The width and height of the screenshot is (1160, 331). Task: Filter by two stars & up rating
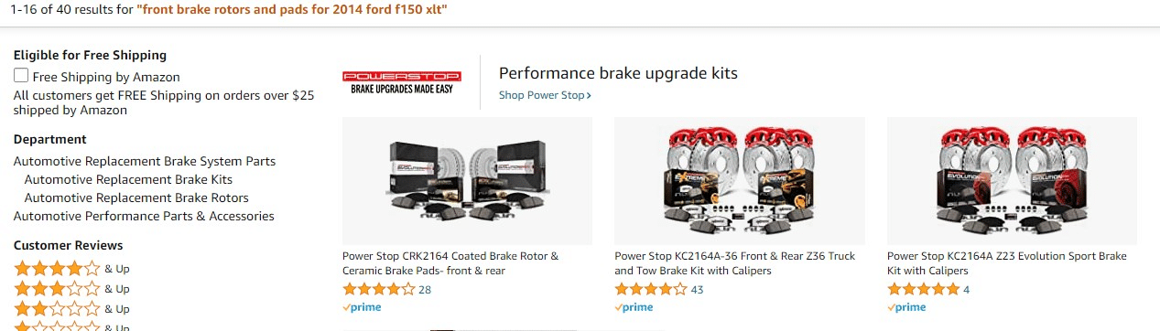click(71, 309)
